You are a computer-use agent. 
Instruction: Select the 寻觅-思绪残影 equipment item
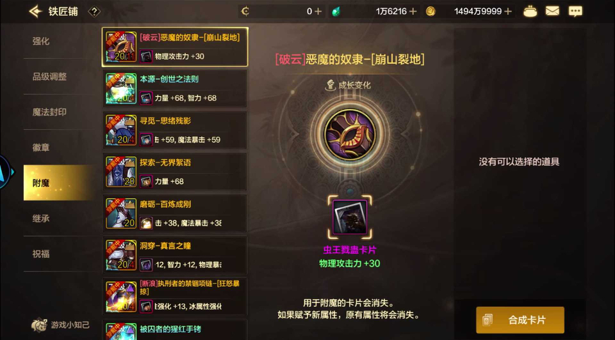[175, 130]
